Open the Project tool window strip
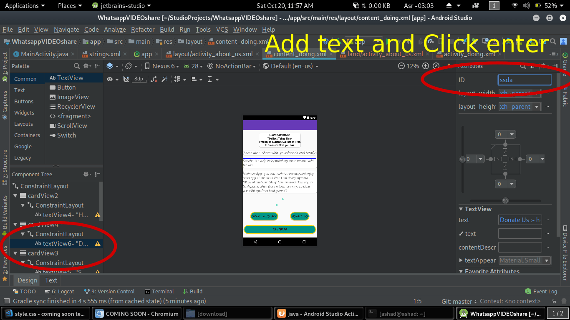Screen dimensions: 570x320 coord(5,67)
